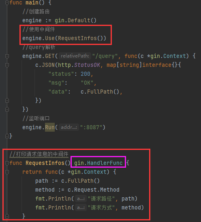Click the http.StatusOK constant
Screen dimensions: 201x222
coord(79,65)
